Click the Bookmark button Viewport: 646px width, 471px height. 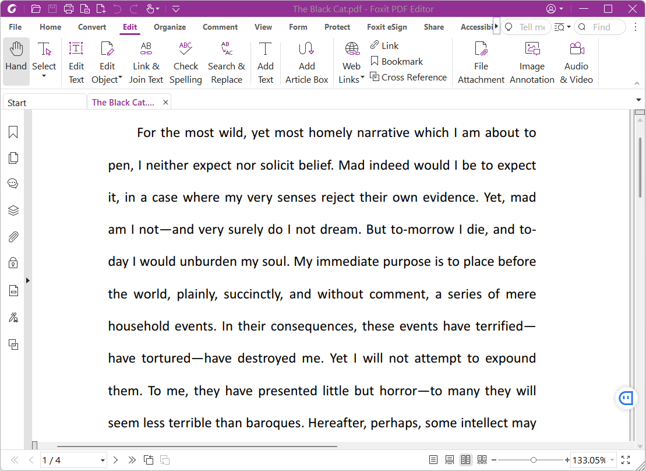[x=397, y=61]
